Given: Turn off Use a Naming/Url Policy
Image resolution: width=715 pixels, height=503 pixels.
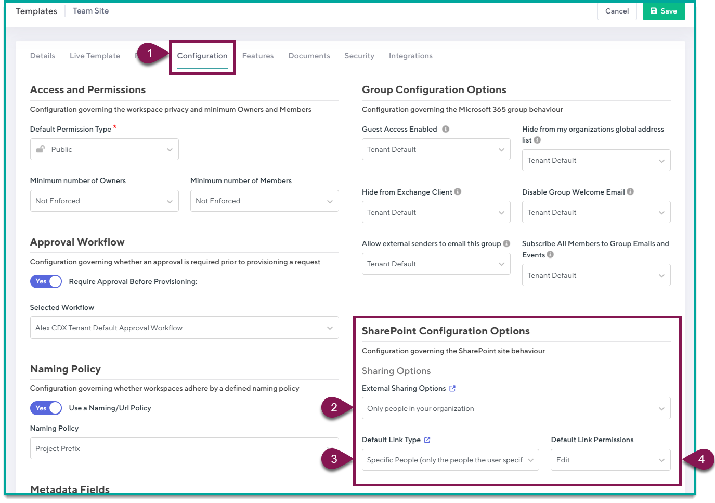Looking at the screenshot, I should tap(46, 408).
